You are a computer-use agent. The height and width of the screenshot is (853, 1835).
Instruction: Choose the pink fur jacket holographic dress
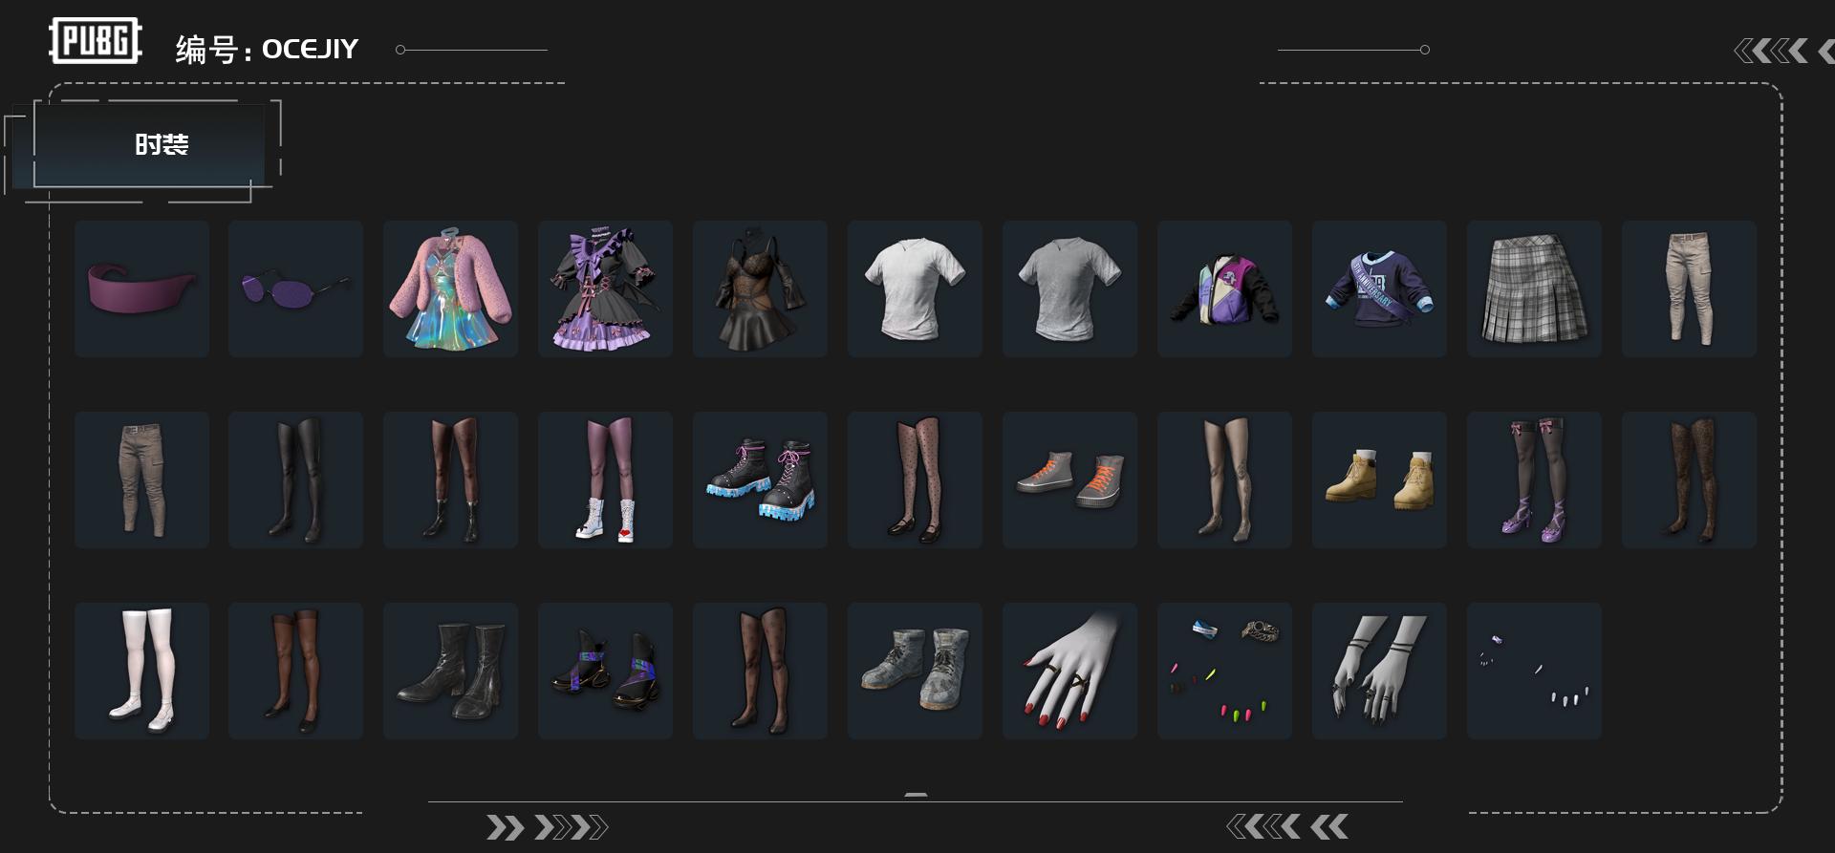coord(450,288)
